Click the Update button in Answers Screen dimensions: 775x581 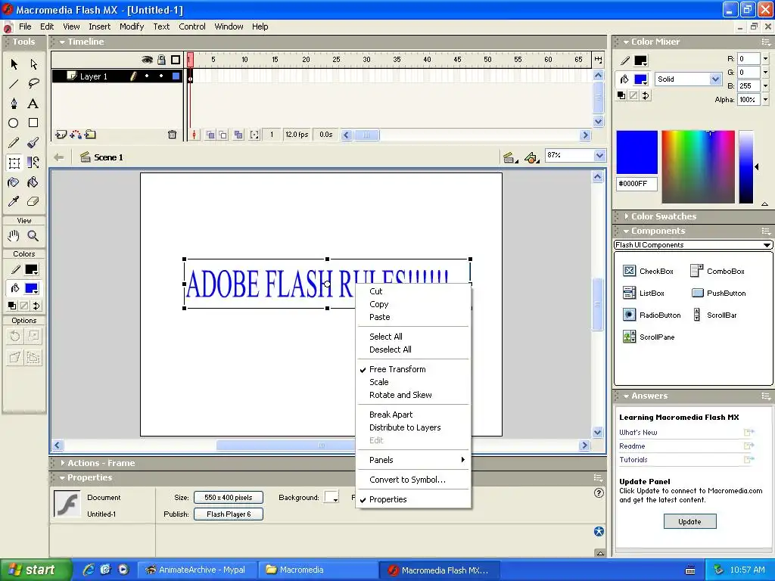click(689, 522)
